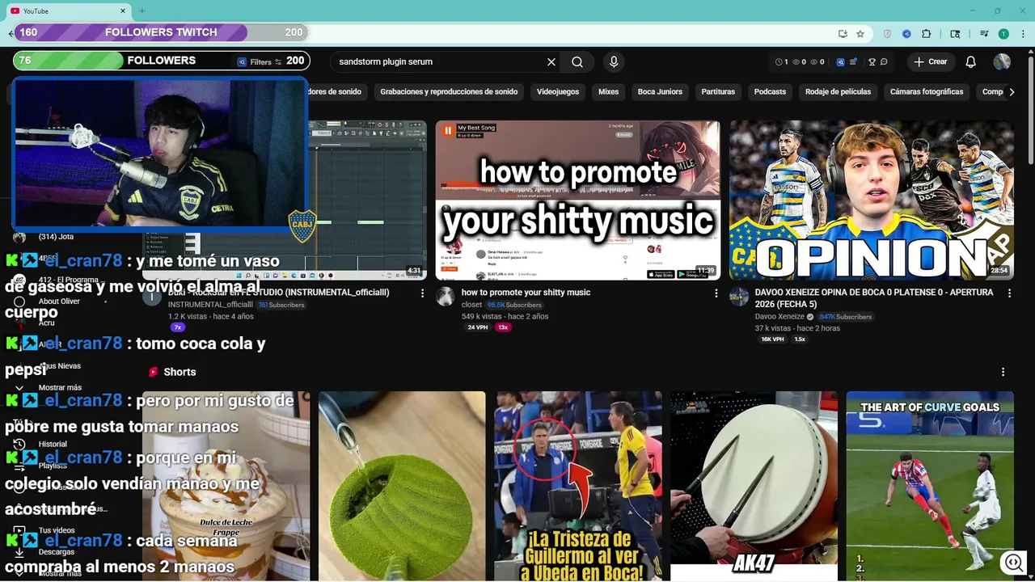Go to Davoo Xeneize channel name
This screenshot has height=582, width=1035.
tap(779, 317)
